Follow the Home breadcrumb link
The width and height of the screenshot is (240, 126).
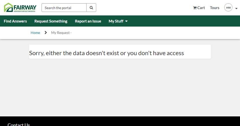35,33
